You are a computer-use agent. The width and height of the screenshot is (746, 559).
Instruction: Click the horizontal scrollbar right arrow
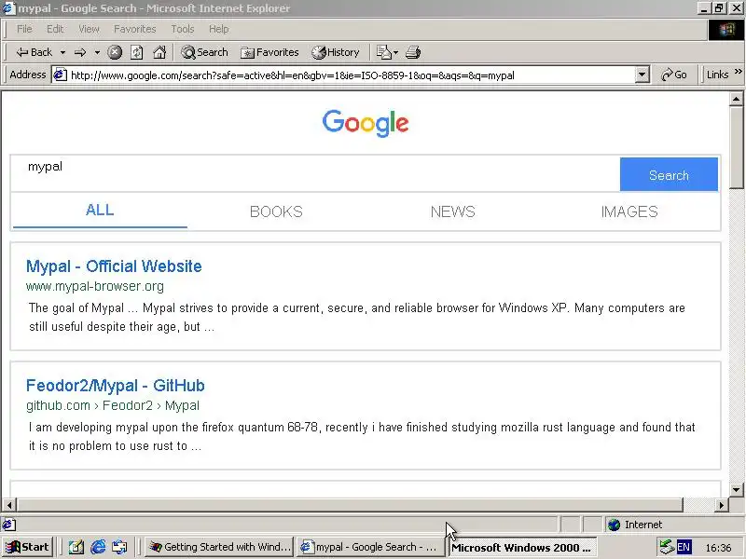722,505
